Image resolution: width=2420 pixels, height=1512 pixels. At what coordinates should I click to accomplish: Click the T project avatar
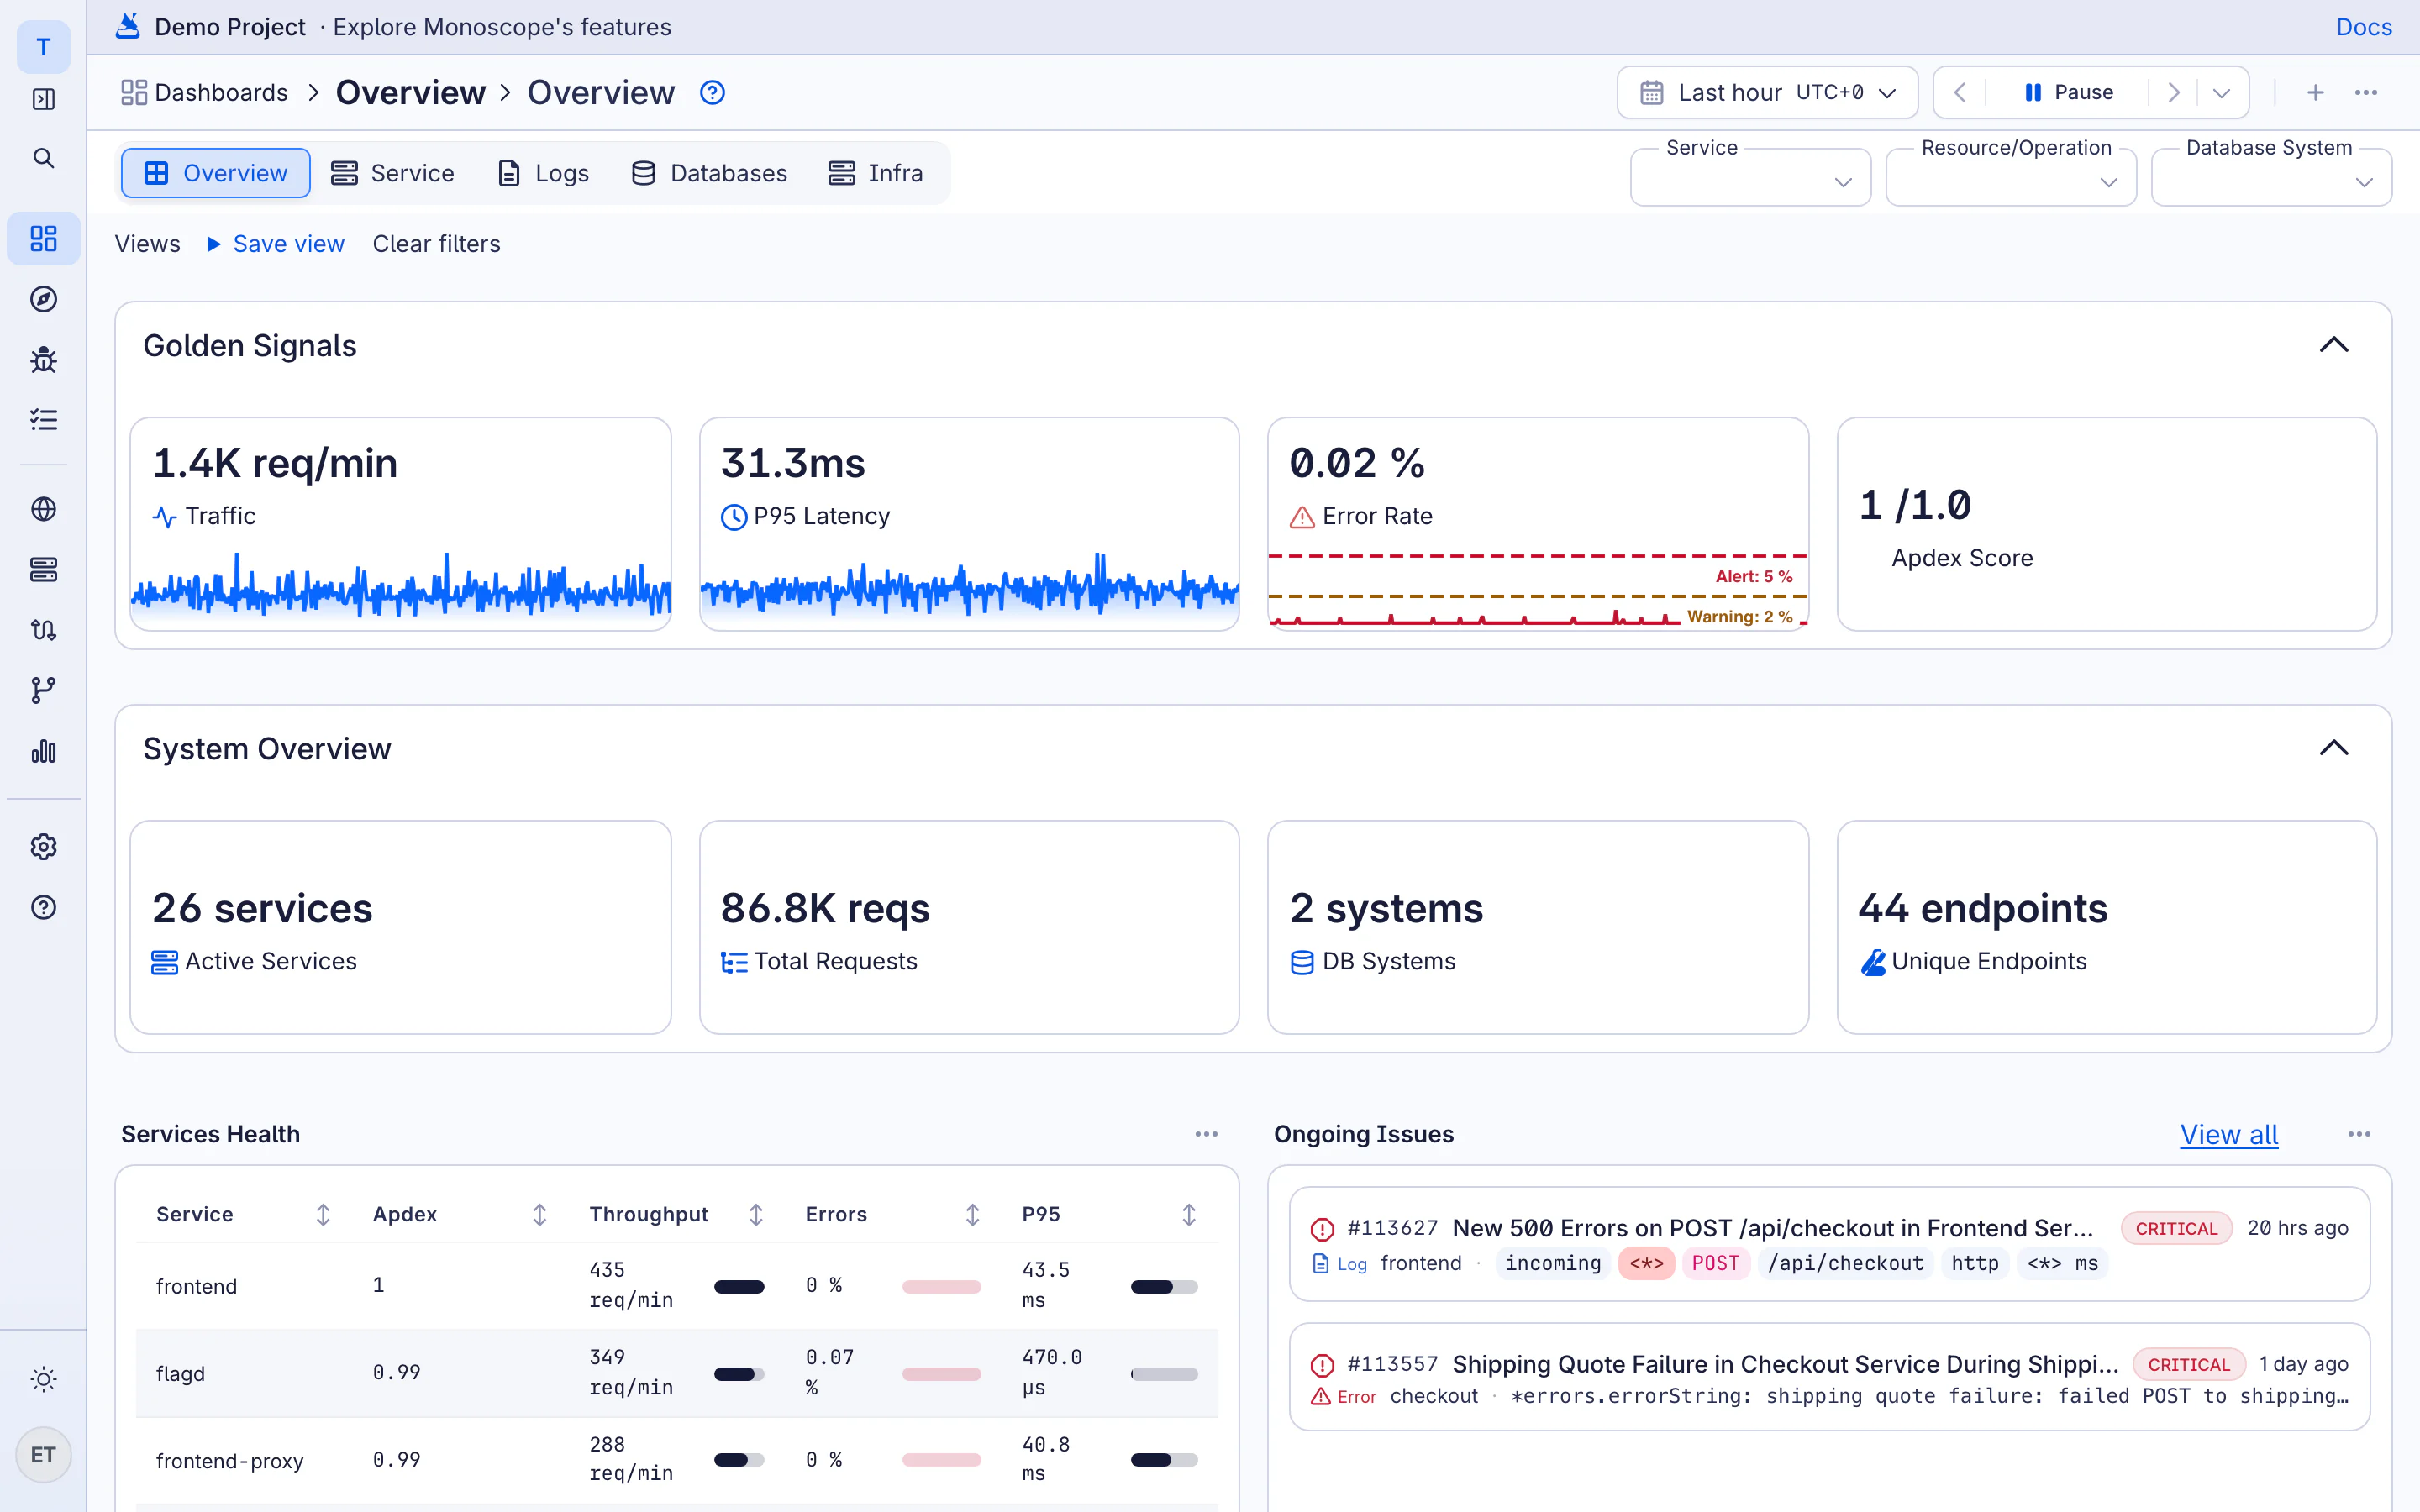pyautogui.click(x=43, y=47)
